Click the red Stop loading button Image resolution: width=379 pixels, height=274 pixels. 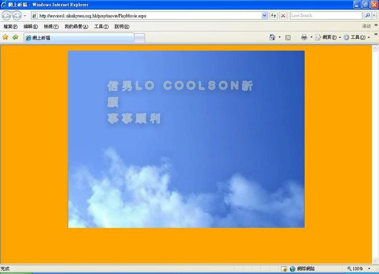click(x=283, y=16)
